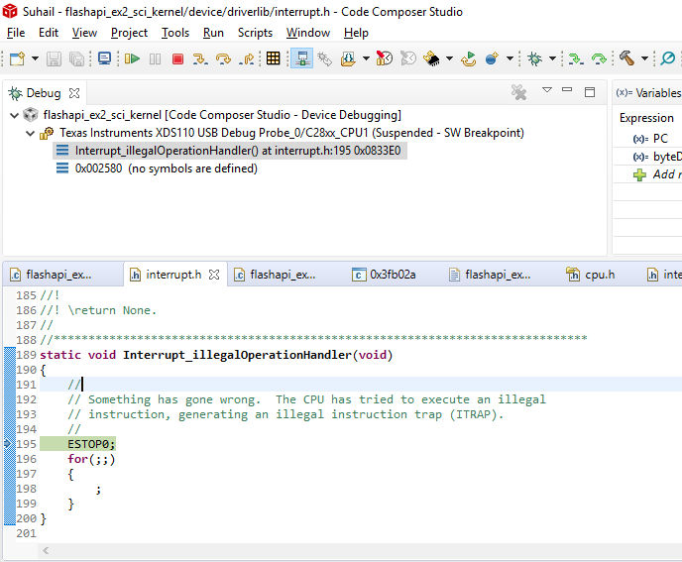682x562 pixels.
Task: Open the Edit menu
Action: click(49, 33)
